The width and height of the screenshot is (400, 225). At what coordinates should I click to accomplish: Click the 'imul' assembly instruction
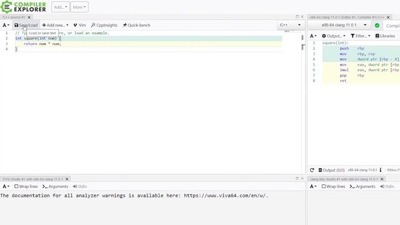[x=344, y=70]
